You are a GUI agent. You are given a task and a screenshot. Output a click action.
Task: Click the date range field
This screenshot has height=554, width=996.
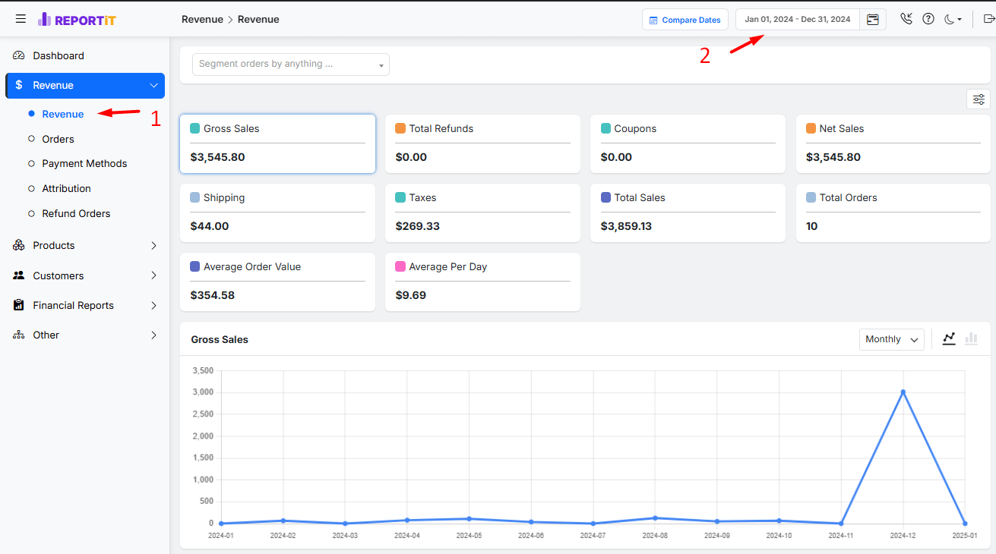[797, 20]
